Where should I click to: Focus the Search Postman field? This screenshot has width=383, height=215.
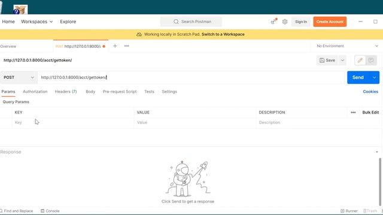[191, 21]
